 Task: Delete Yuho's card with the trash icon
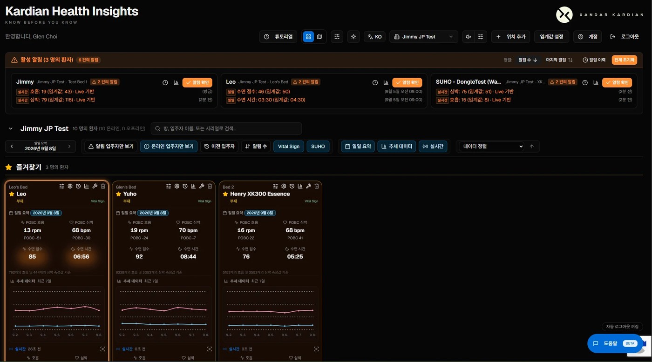[x=210, y=186]
